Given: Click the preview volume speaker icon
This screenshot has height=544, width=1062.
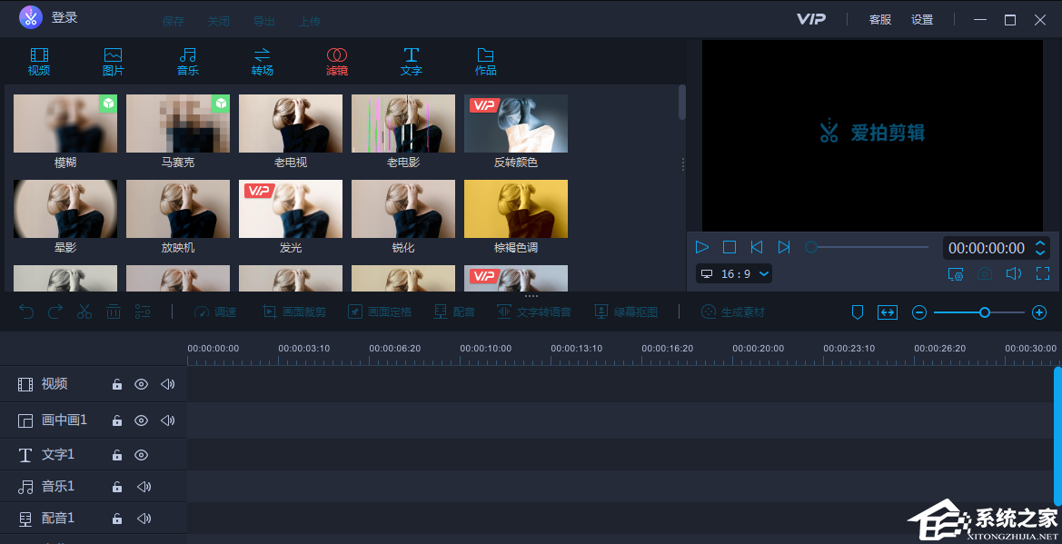Looking at the screenshot, I should point(1014,273).
